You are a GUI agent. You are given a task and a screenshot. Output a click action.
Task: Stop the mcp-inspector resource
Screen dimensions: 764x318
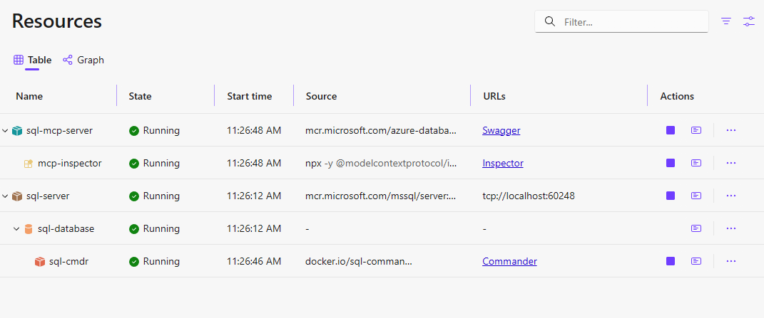[671, 163]
